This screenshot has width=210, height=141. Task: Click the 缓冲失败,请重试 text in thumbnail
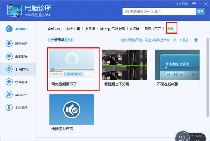177,64
